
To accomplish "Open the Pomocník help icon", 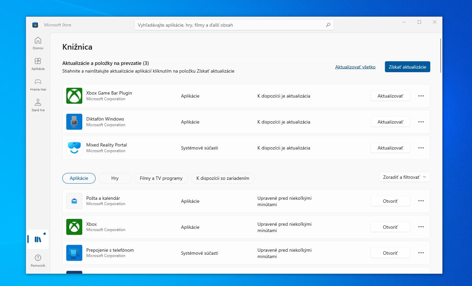I will click(x=38, y=260).
